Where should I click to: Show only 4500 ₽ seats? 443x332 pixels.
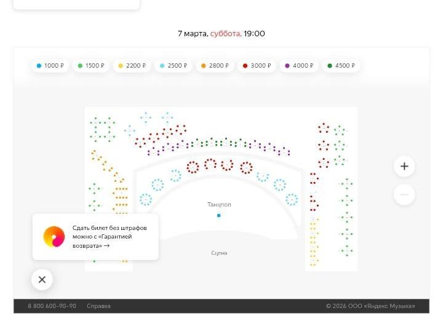click(x=341, y=66)
